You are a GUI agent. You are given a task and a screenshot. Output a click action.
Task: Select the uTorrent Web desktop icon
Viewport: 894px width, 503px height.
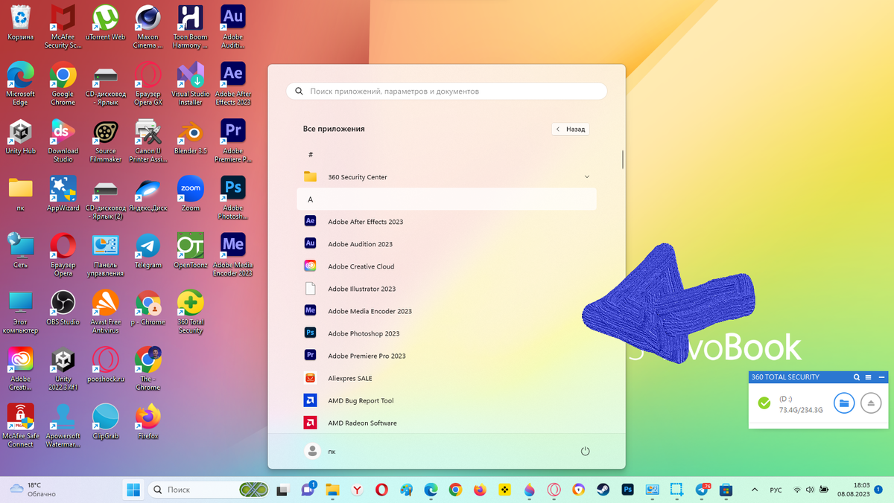(x=105, y=22)
